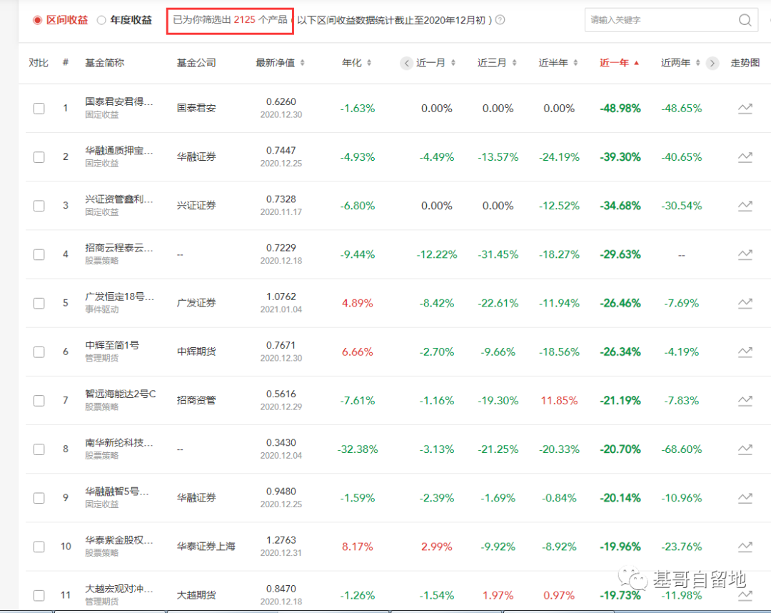Click the 基金简称 column header
Image resolution: width=771 pixels, height=613 pixels.
point(105,63)
